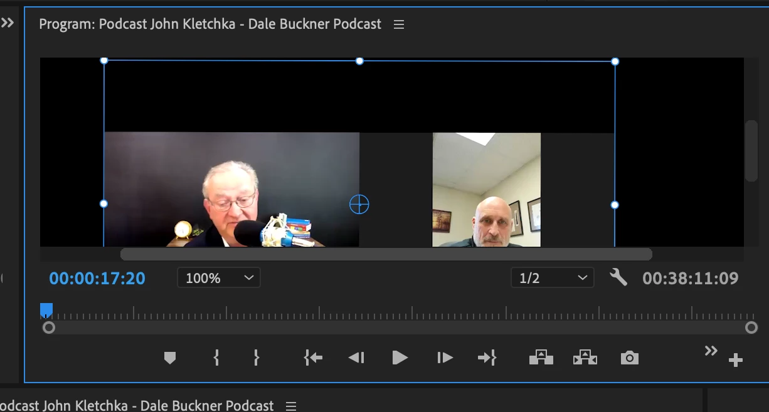
Task: Select the bottom Podcast John Kletchka timeline tab
Action: click(137, 406)
